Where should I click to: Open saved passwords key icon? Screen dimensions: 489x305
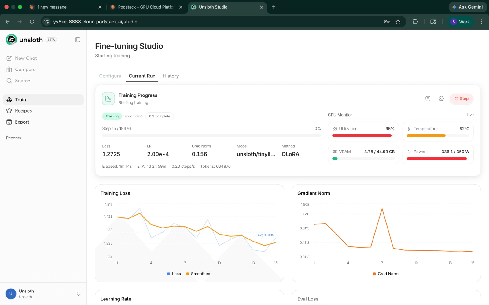point(387,22)
